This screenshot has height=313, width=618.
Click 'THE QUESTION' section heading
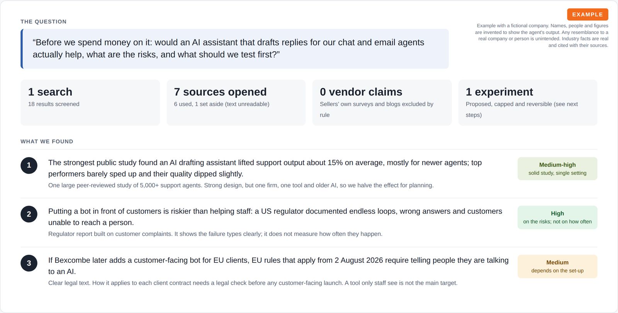[x=44, y=22]
